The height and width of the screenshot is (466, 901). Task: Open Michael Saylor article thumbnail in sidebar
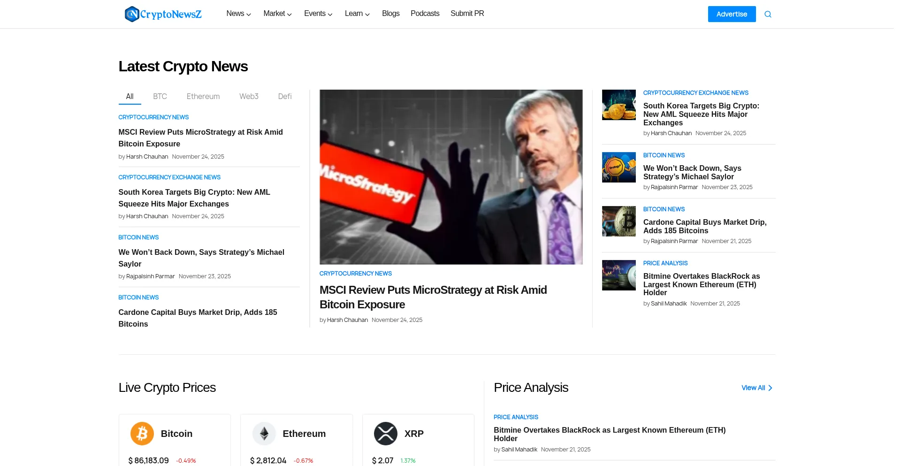(x=618, y=168)
